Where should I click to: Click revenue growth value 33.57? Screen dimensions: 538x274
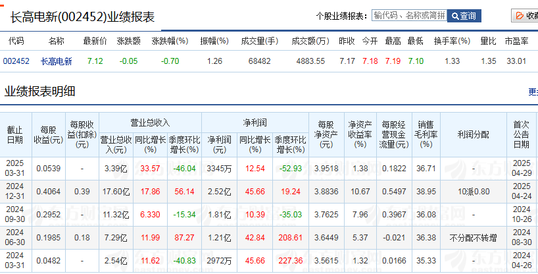[x=150, y=169]
